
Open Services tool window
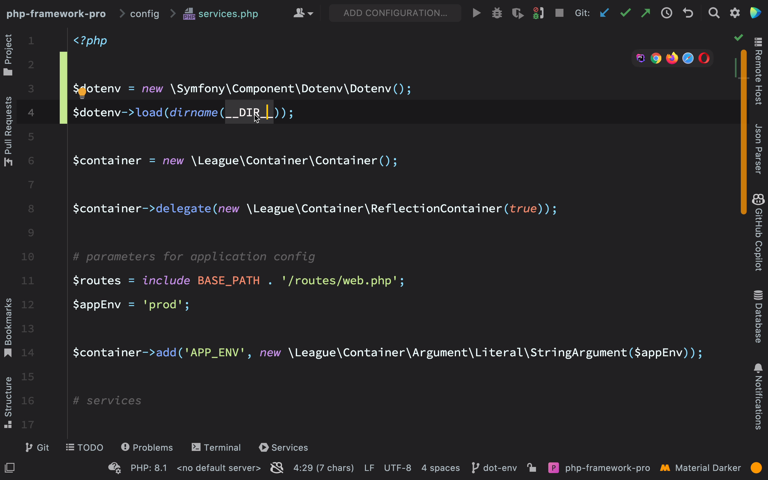(x=283, y=447)
